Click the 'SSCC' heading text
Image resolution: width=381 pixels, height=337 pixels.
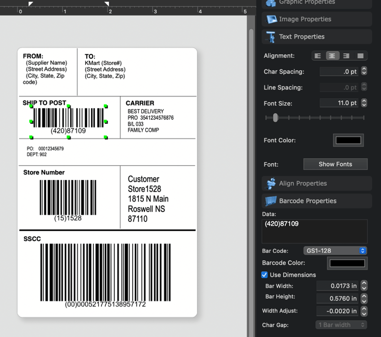click(32, 239)
